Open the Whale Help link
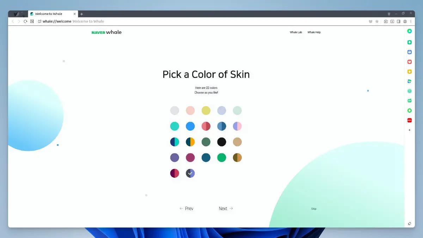This screenshot has width=423, height=238. point(314,32)
